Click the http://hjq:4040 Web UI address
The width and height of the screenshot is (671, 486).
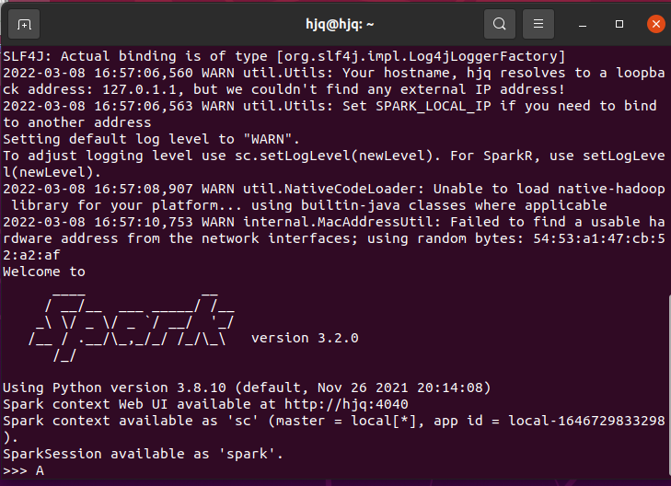(346, 404)
